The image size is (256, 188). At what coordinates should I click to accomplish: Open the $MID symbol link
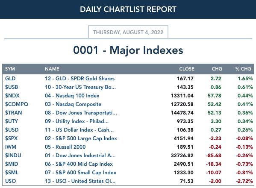(12, 164)
